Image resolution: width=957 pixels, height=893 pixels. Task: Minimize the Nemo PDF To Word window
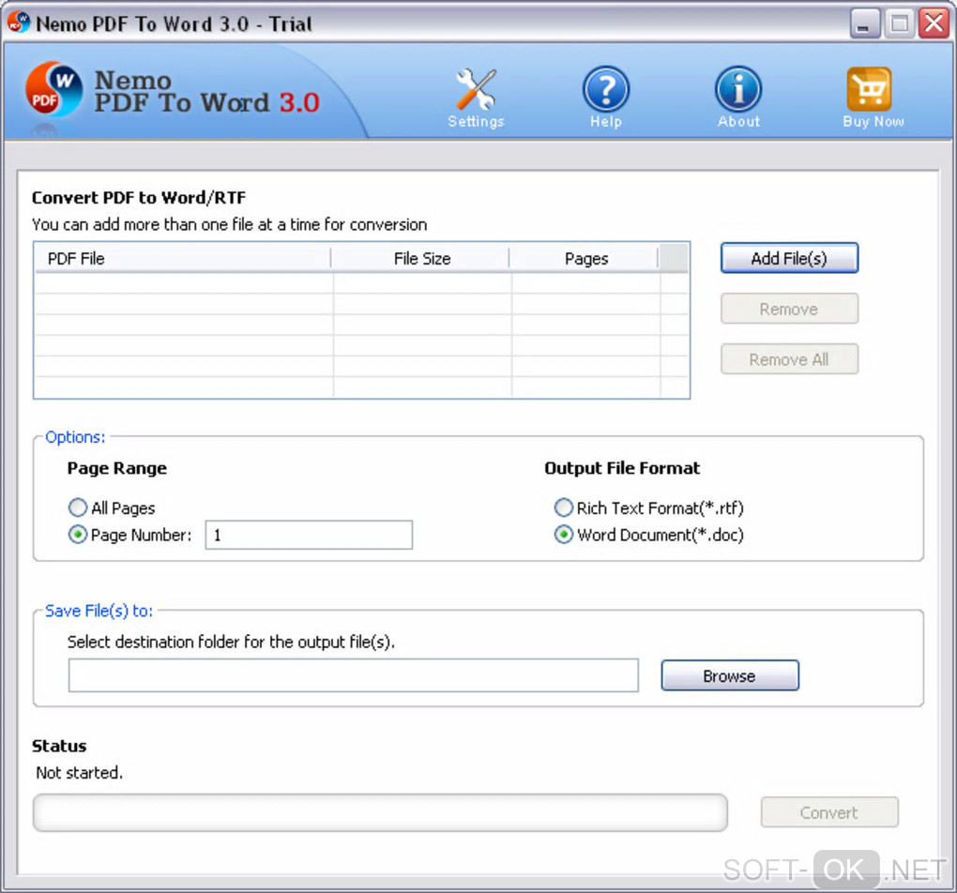865,23
